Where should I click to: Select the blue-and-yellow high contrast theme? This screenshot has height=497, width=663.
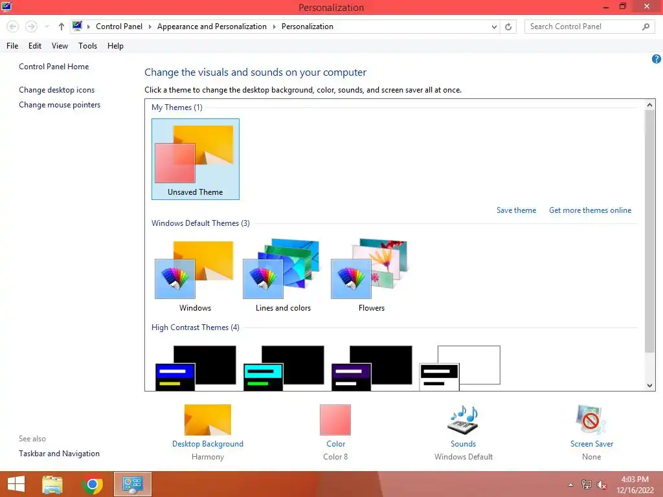click(196, 368)
